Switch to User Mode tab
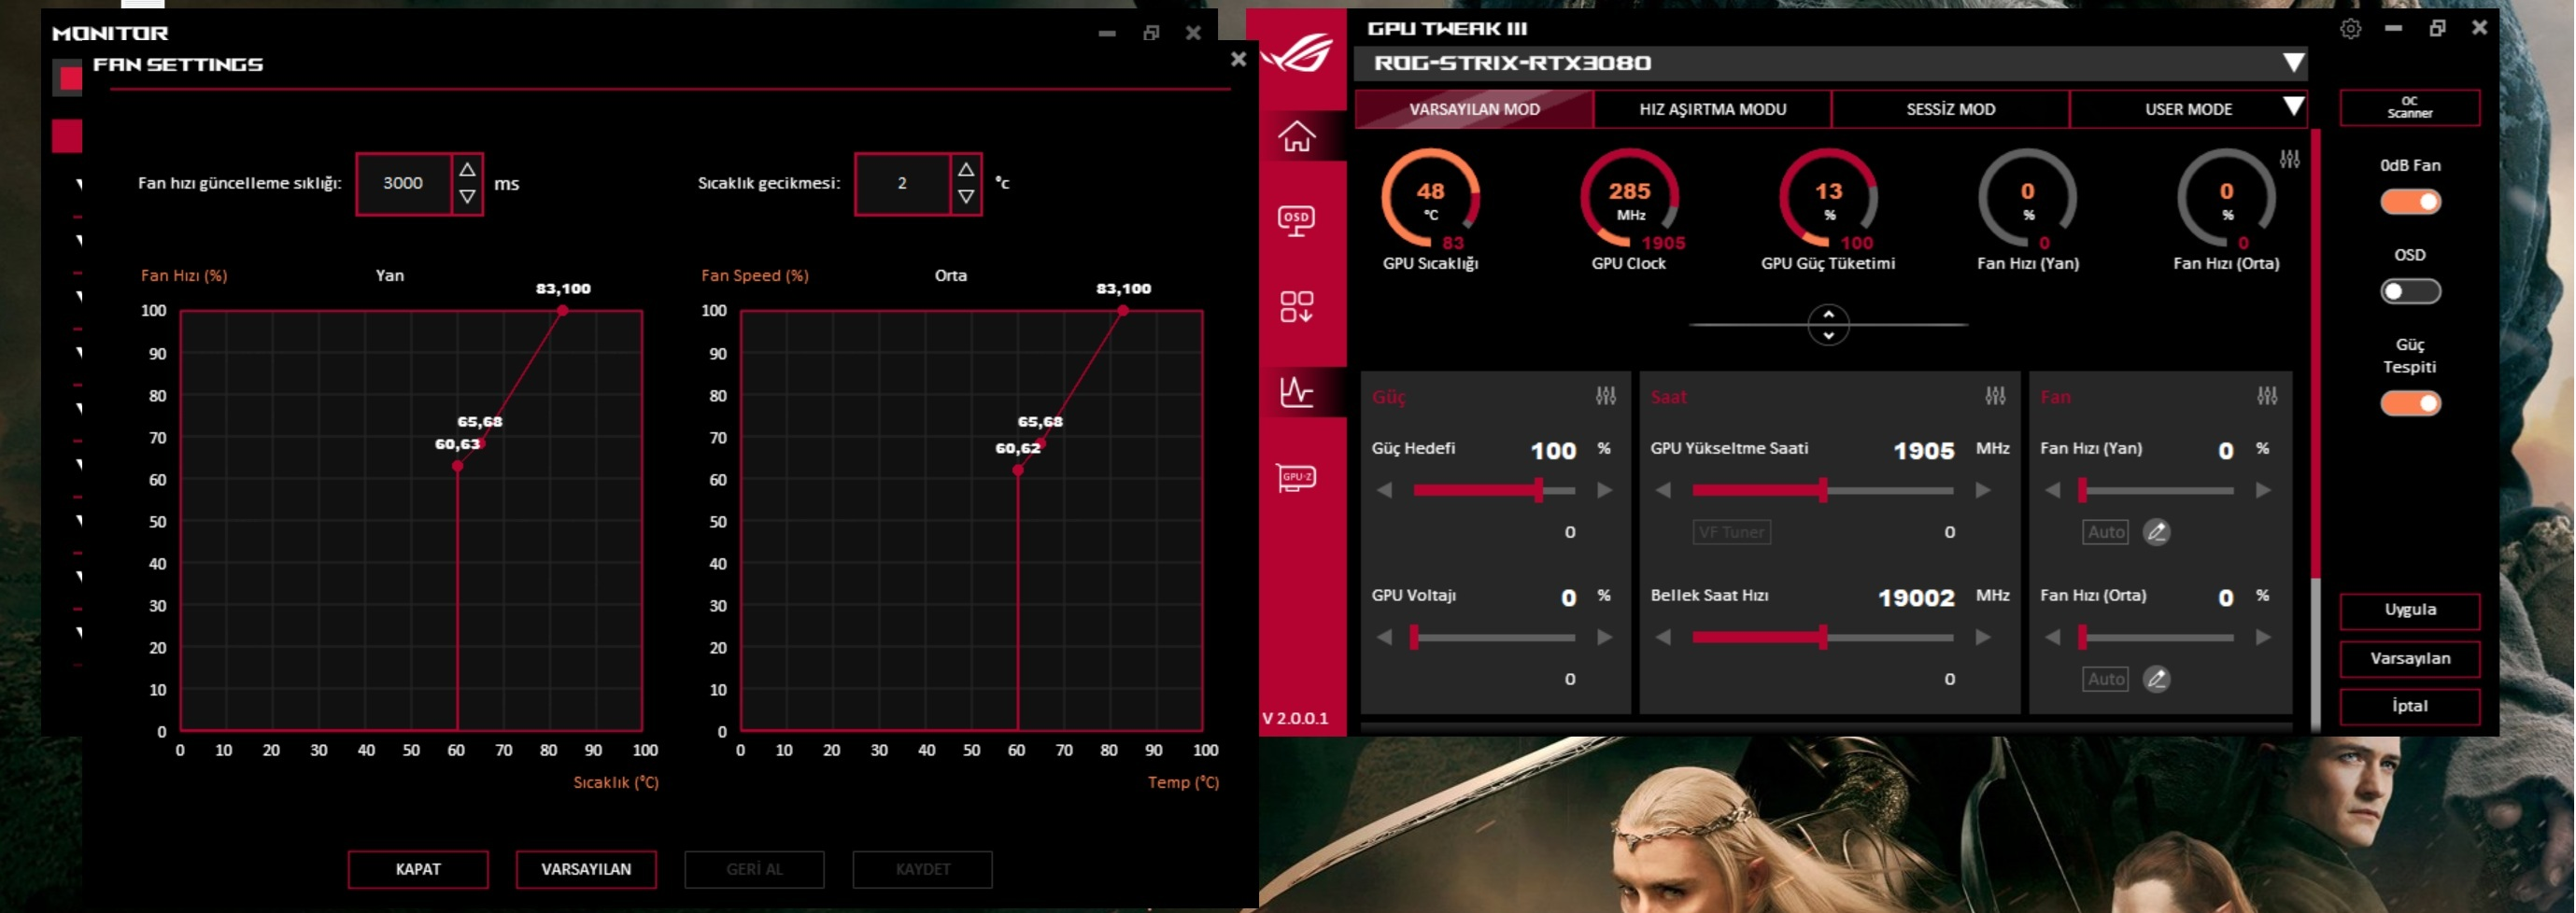The width and height of the screenshot is (2576, 913). click(2188, 109)
